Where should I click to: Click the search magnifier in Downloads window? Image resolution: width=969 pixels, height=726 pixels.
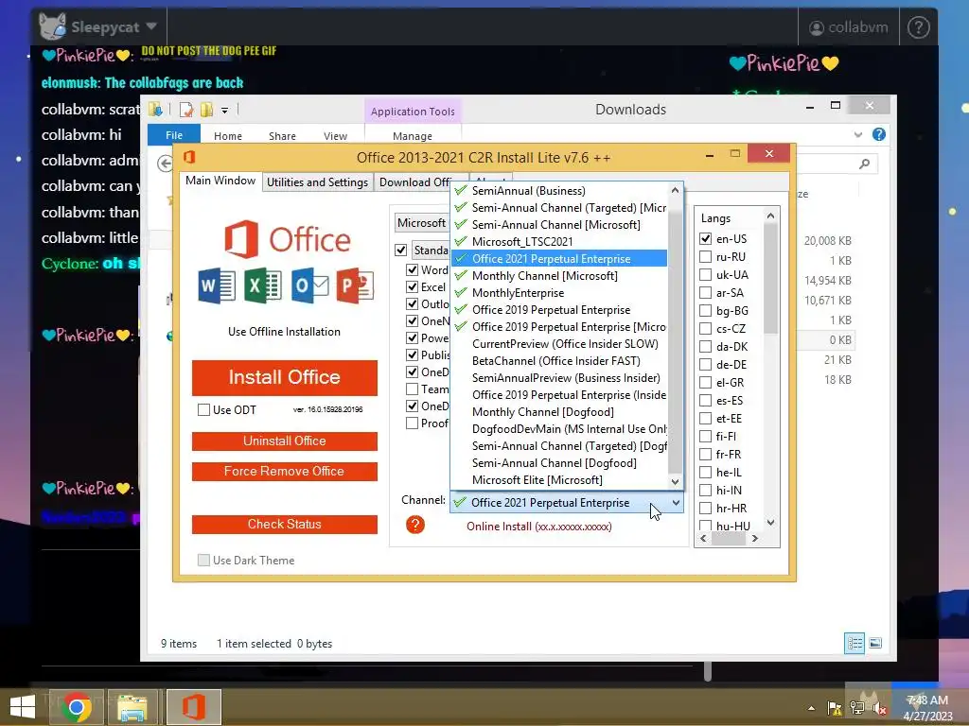(x=864, y=164)
